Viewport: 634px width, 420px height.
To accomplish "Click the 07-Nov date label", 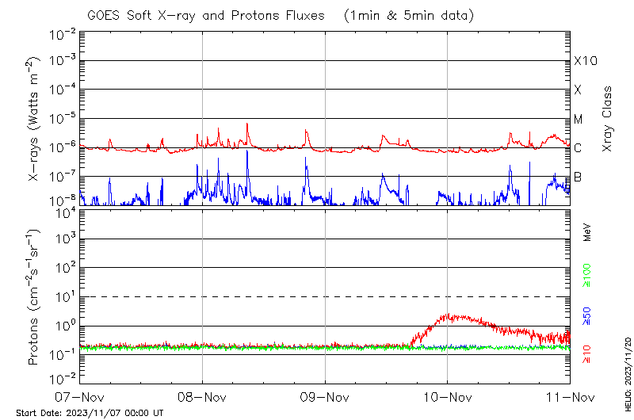I will point(80,397).
